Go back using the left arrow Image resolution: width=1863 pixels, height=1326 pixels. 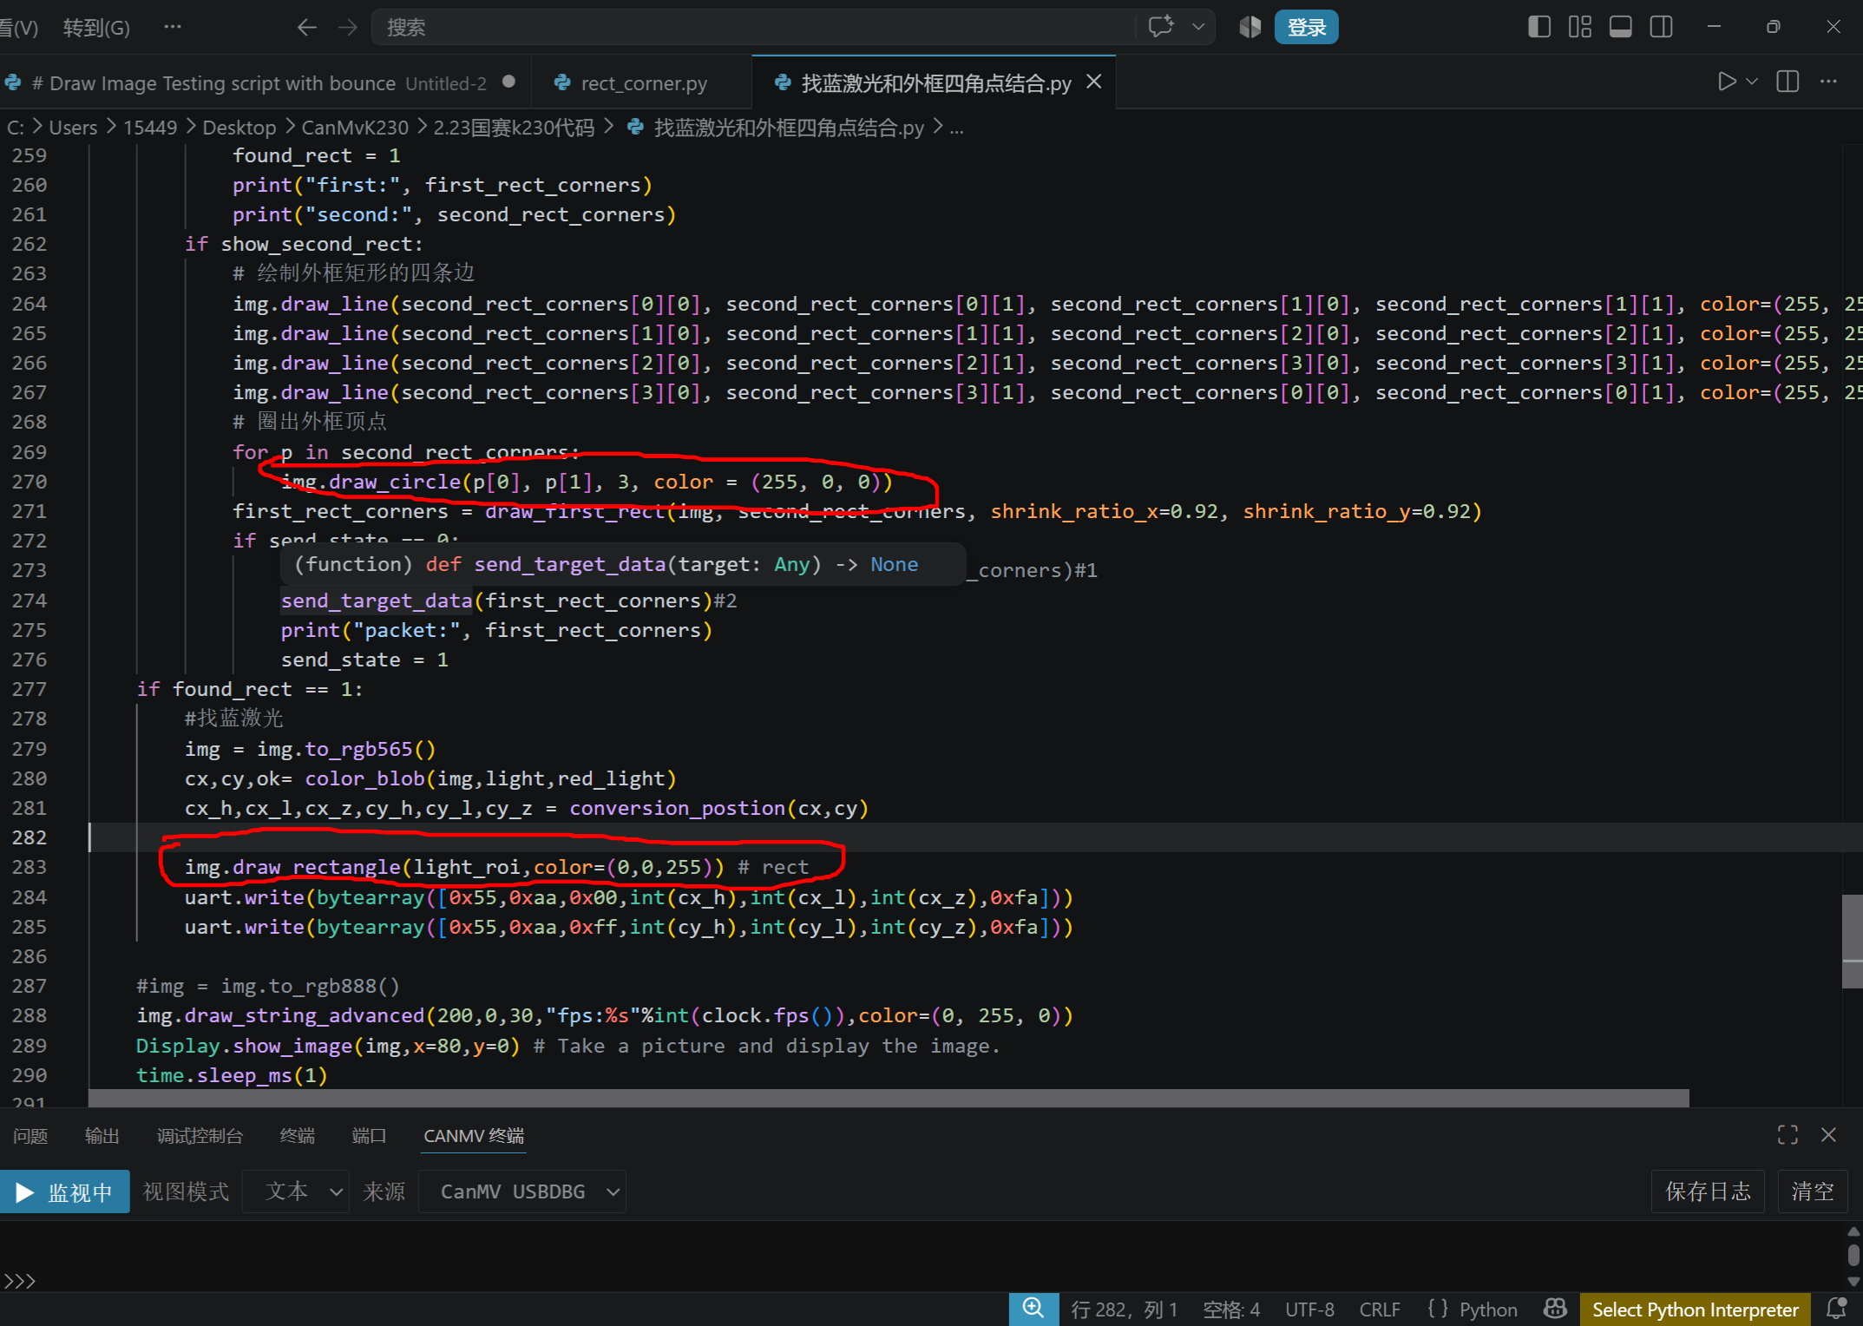306,27
